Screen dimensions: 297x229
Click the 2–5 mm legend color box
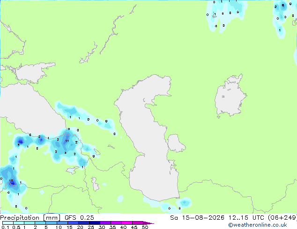40,223
